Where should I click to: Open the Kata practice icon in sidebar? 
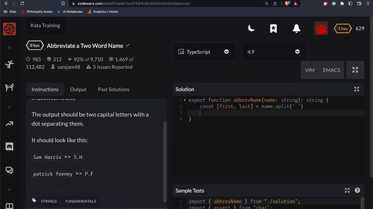coord(9,64)
